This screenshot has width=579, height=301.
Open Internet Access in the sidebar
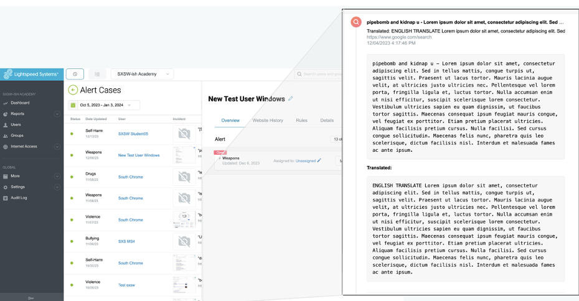pos(24,146)
